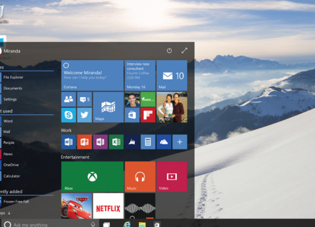The width and height of the screenshot is (315, 227).
Task: Select the Recycle Bin desktop icon
Action: [x=3, y=13]
